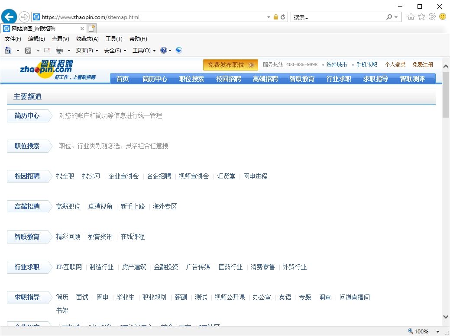Open Favorites via the star icon
Image resolution: width=450 pixels, height=336 pixels.
[421, 16]
